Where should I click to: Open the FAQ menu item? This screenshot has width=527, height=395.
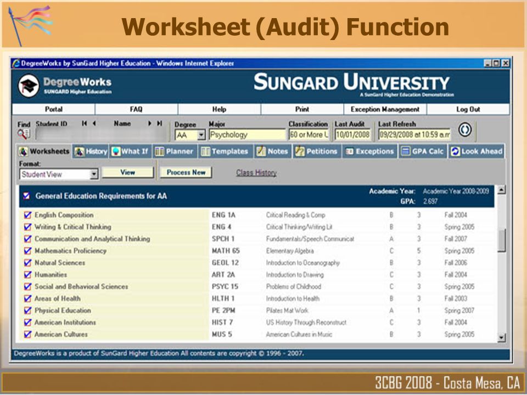tap(136, 109)
